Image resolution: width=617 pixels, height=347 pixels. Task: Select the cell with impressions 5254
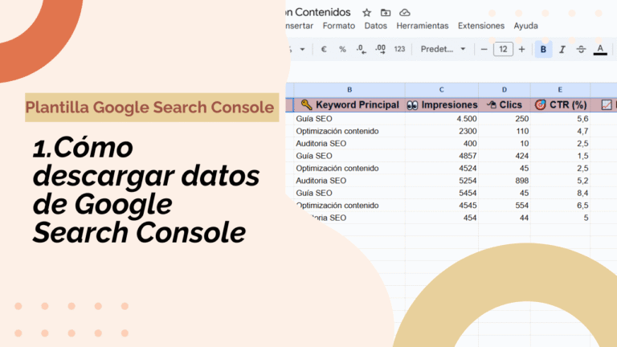pos(442,181)
